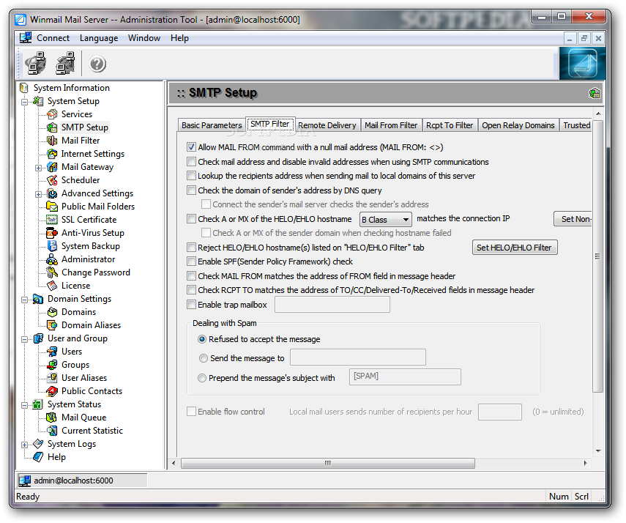Click the scroll right arrow of horizontal scrollbar

tap(585, 464)
